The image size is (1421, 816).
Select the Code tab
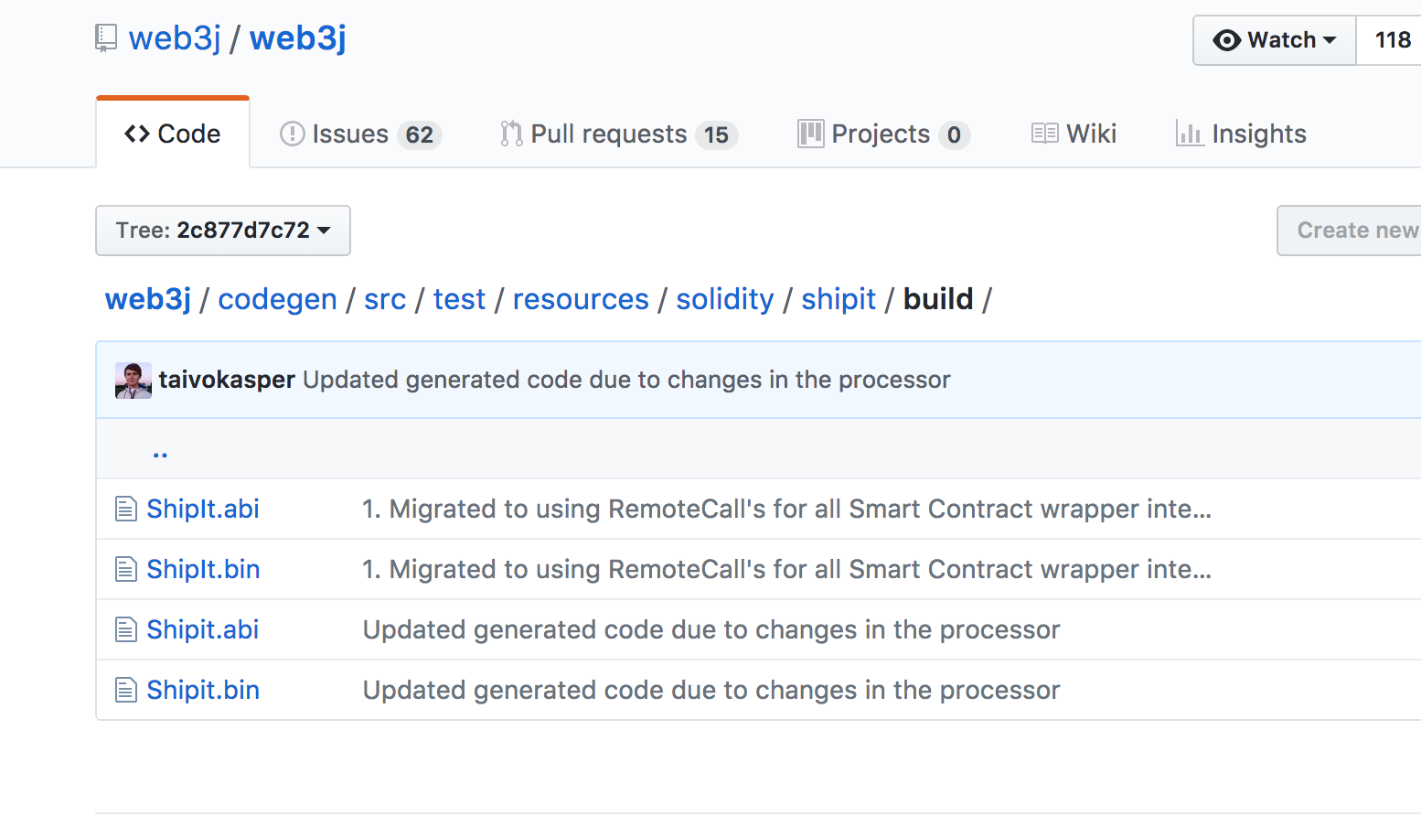[173, 134]
